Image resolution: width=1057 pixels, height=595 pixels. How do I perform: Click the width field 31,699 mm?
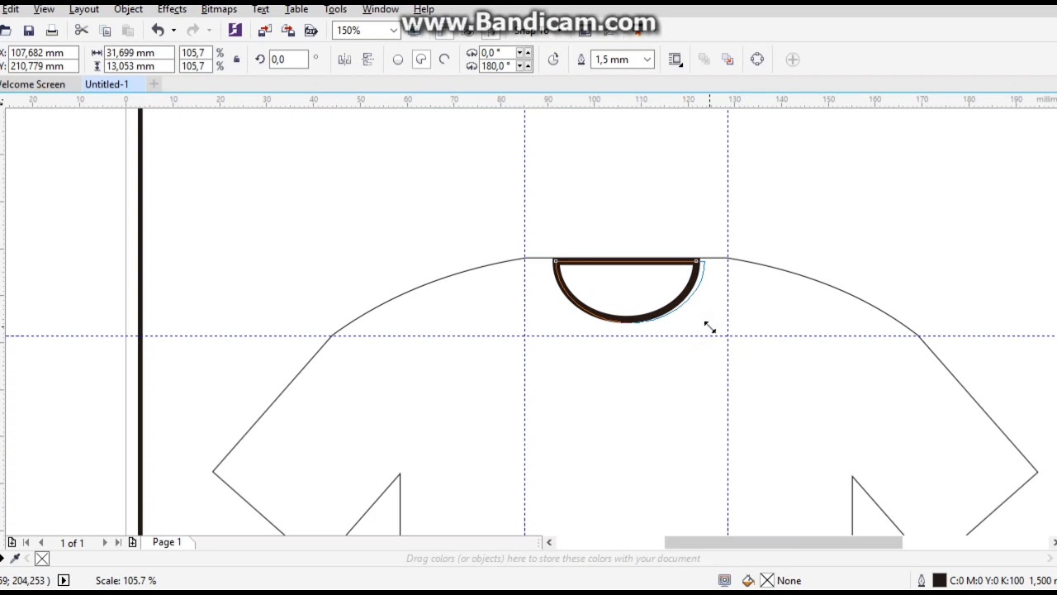click(140, 53)
